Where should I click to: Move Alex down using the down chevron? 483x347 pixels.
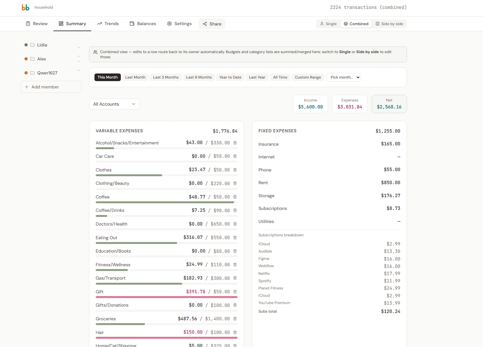[79, 61]
